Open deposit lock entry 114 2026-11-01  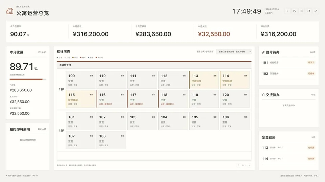tap(288, 159)
